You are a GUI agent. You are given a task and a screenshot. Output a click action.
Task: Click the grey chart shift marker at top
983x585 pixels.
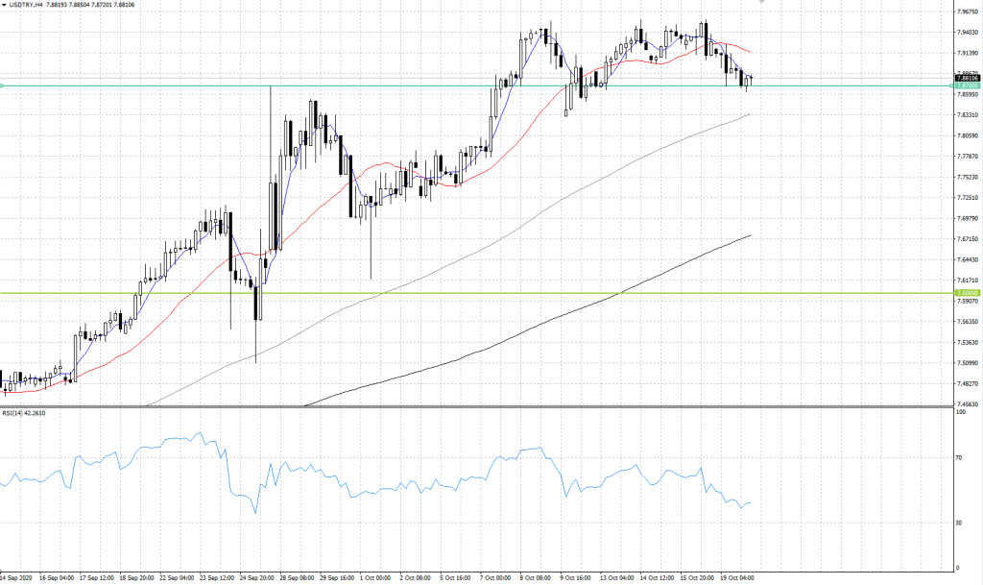click(x=761, y=3)
